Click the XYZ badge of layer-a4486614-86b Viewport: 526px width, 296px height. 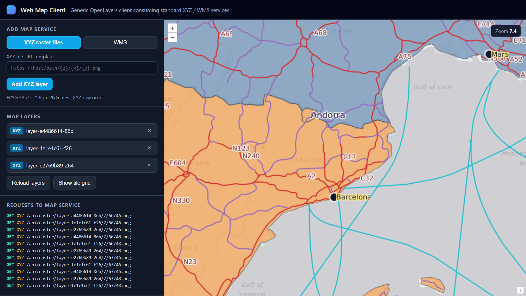(17, 131)
